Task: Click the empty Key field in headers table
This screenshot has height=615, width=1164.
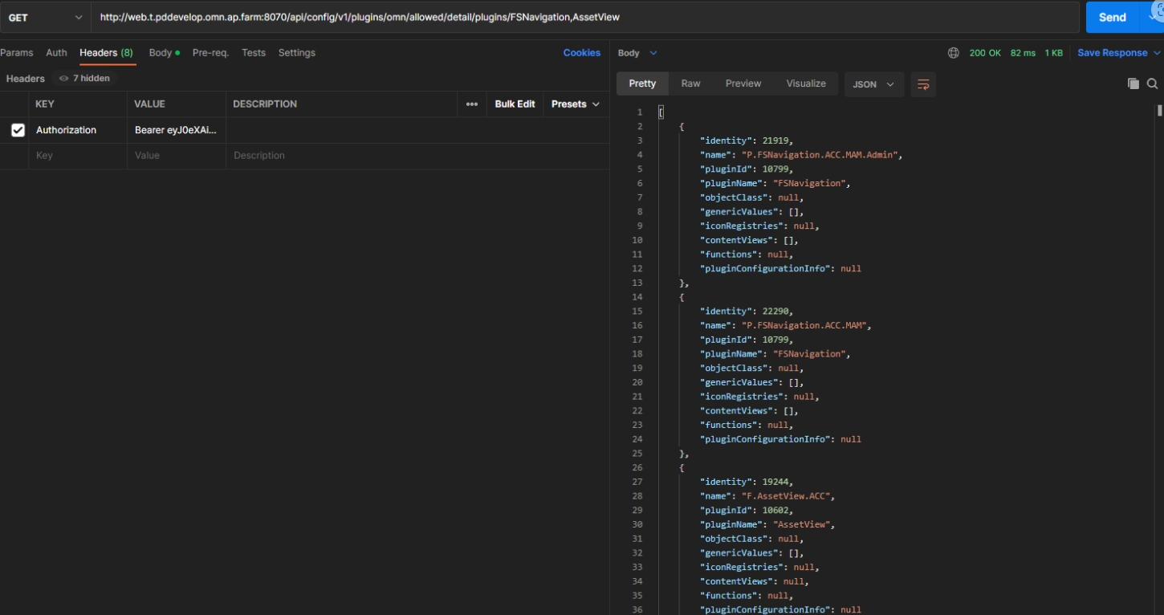Action: click(x=79, y=156)
